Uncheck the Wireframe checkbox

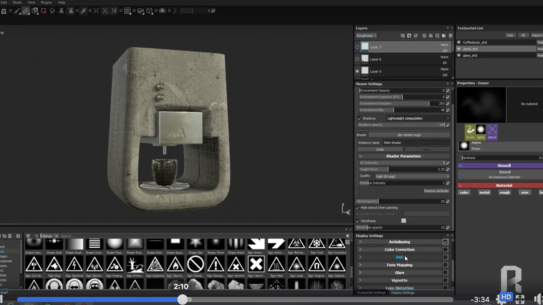(x=358, y=221)
